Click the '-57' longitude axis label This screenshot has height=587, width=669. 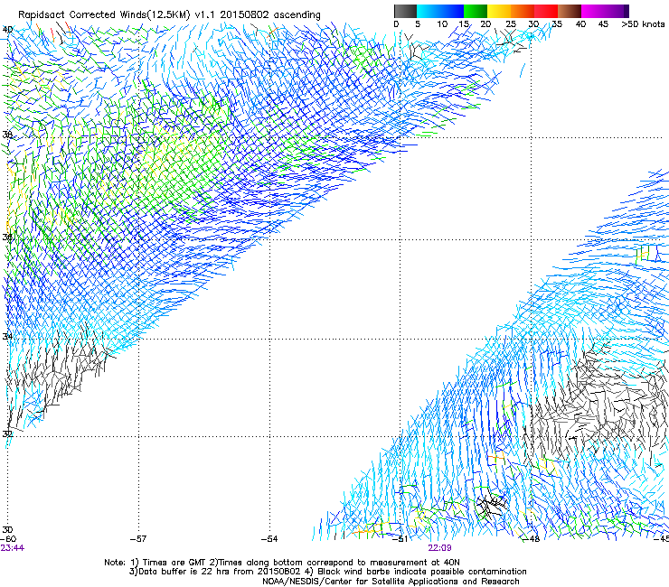[x=138, y=539]
